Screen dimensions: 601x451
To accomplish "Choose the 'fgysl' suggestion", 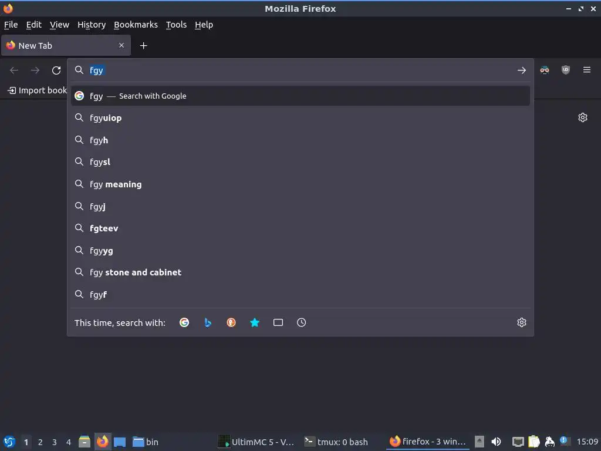I will click(300, 162).
